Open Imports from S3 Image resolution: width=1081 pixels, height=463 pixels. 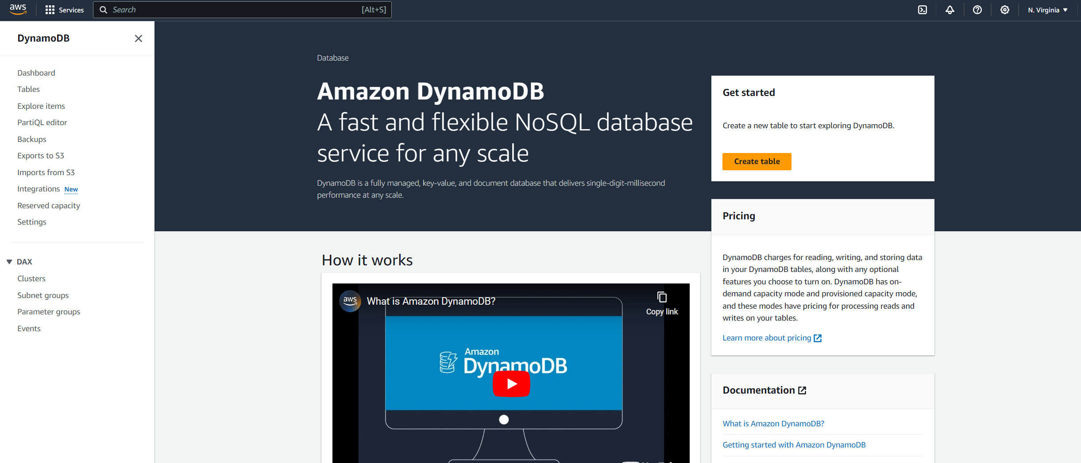(46, 172)
